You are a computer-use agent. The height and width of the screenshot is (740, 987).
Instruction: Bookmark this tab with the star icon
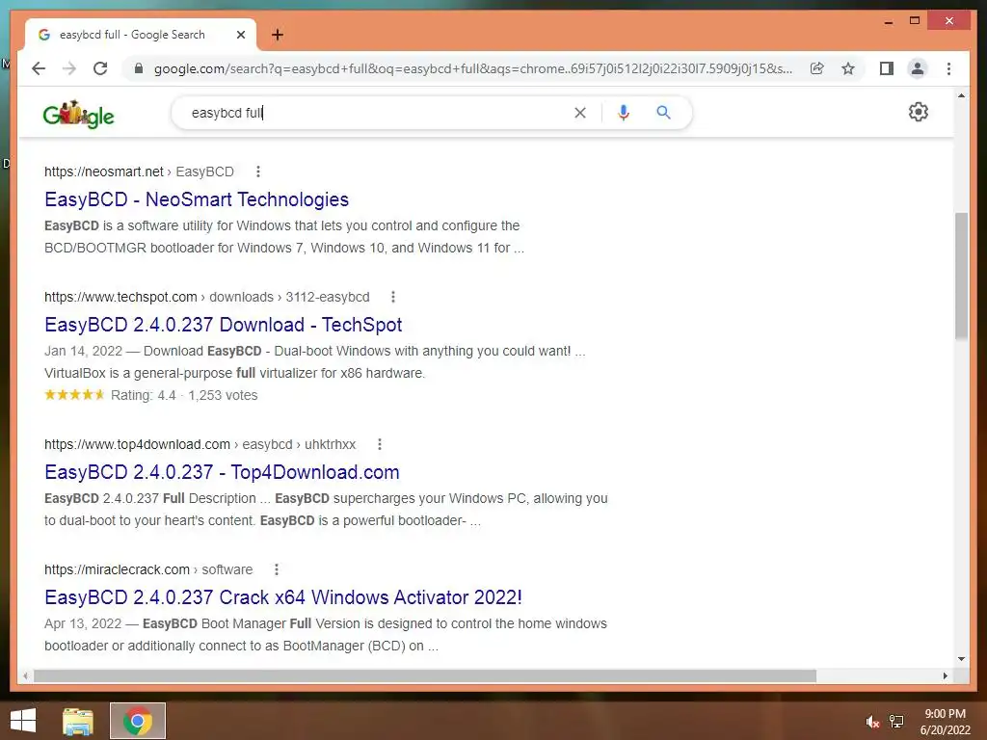tap(848, 68)
